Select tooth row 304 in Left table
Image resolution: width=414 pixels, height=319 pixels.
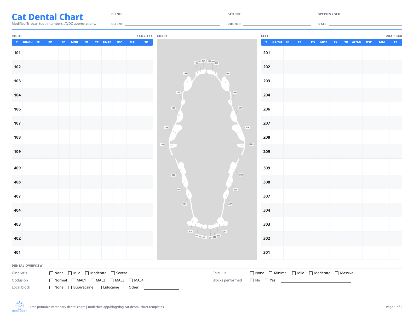[x=332, y=210]
